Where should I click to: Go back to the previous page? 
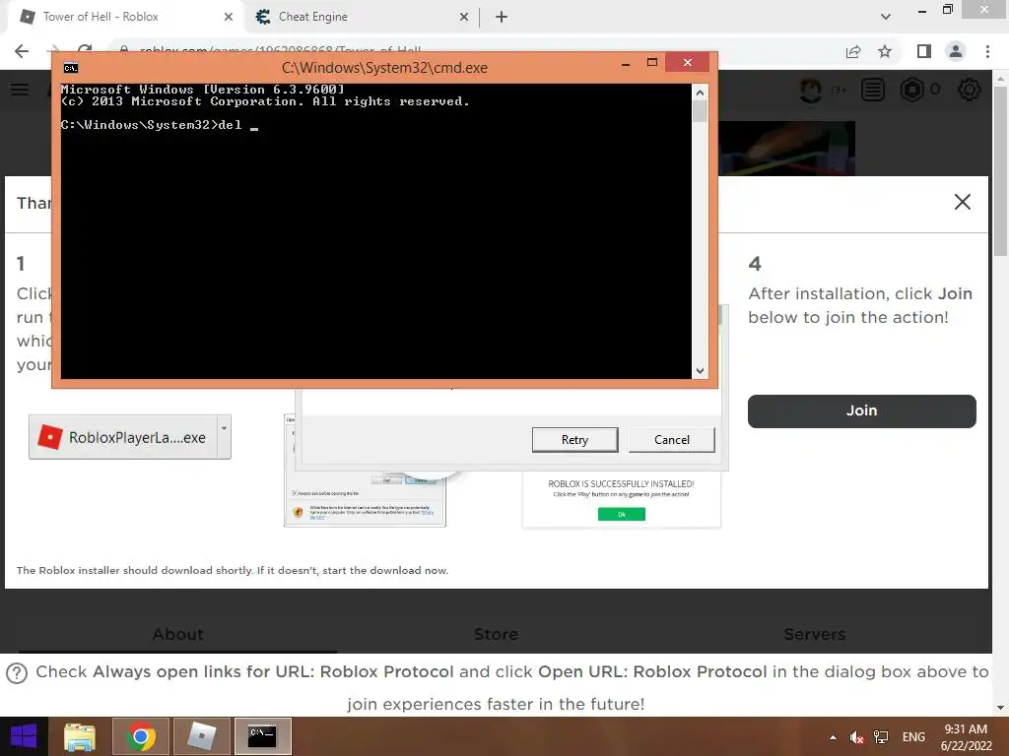[x=22, y=51]
